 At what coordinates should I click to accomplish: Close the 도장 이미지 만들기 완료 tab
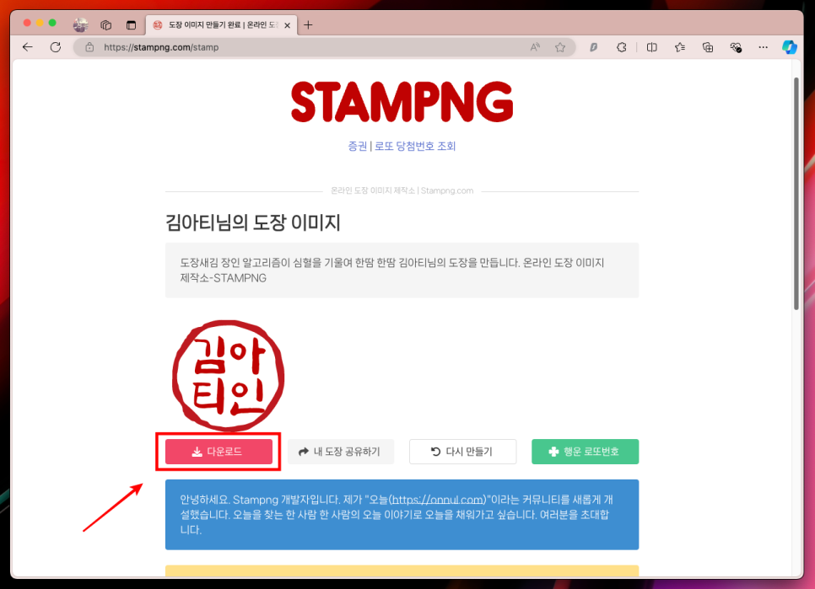click(288, 25)
